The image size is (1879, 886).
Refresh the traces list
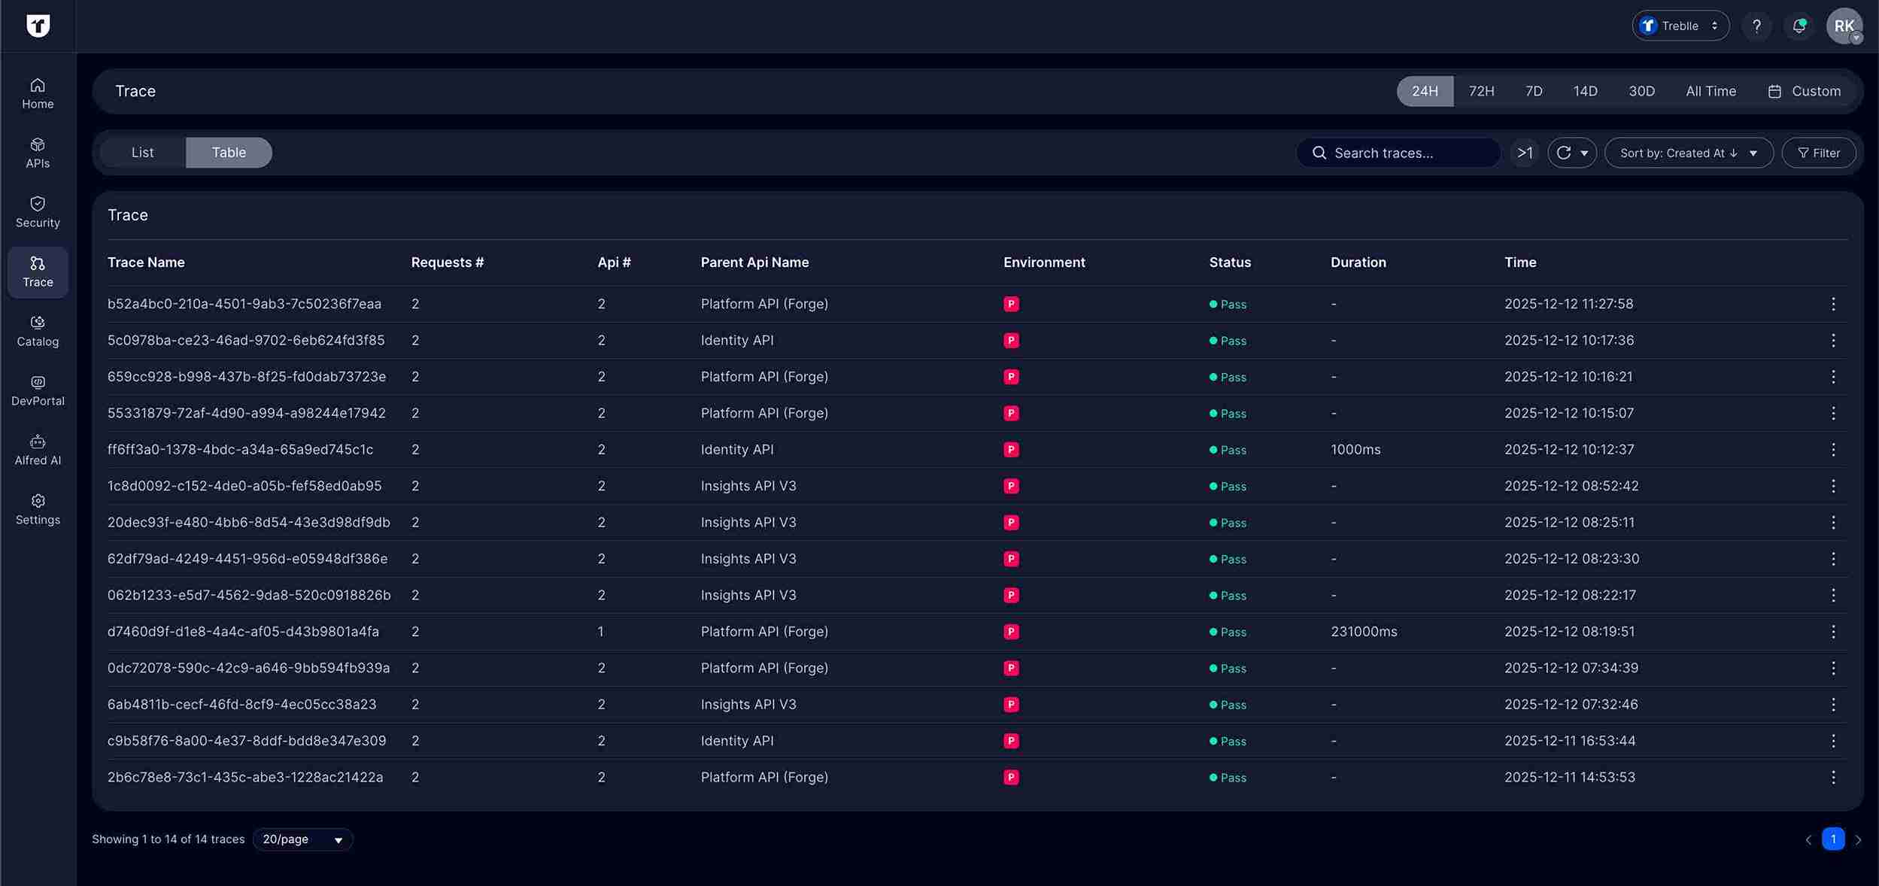point(1564,153)
